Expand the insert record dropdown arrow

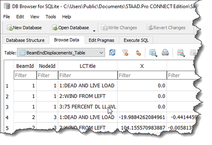click(184, 56)
